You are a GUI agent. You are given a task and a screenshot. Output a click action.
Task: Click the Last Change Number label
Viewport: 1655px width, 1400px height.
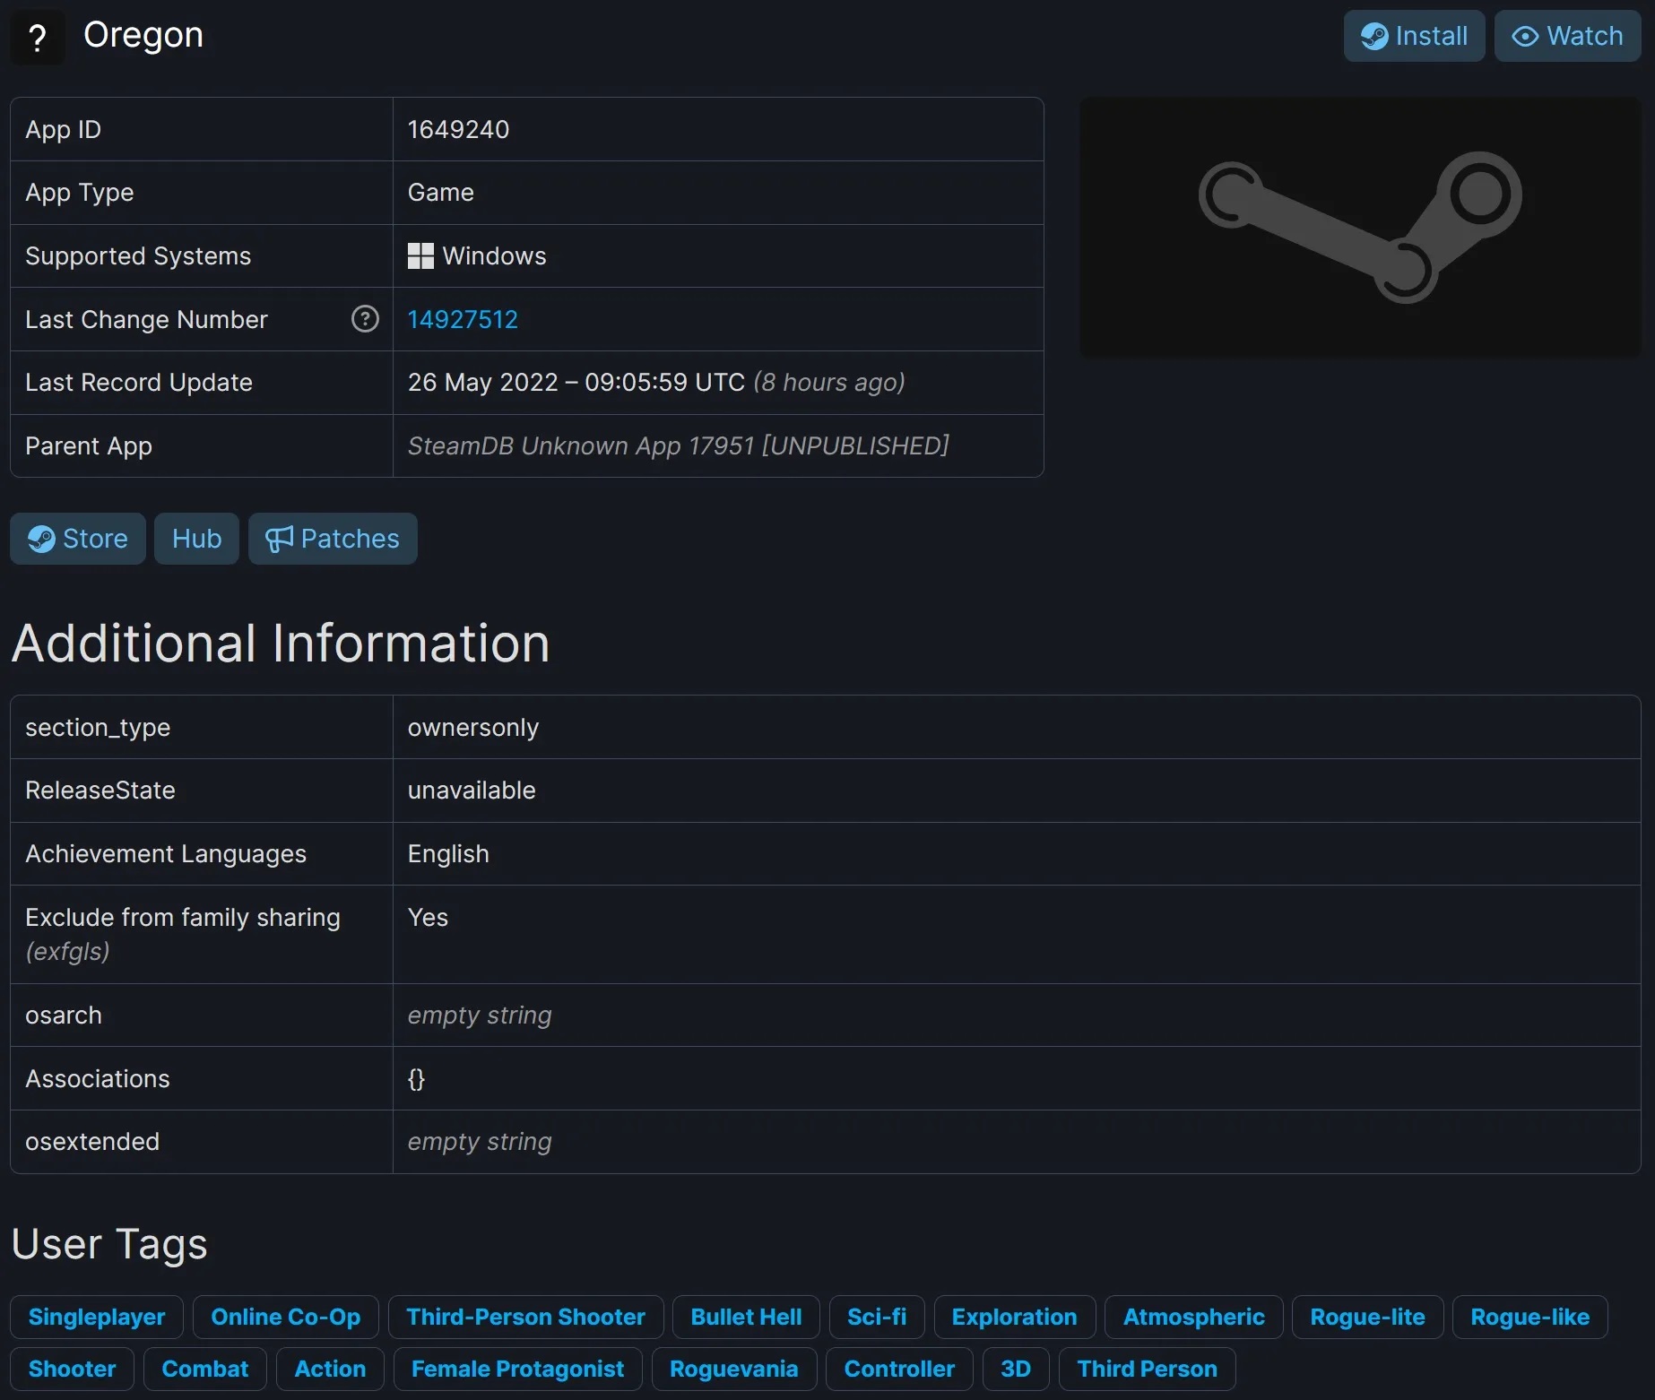point(146,320)
